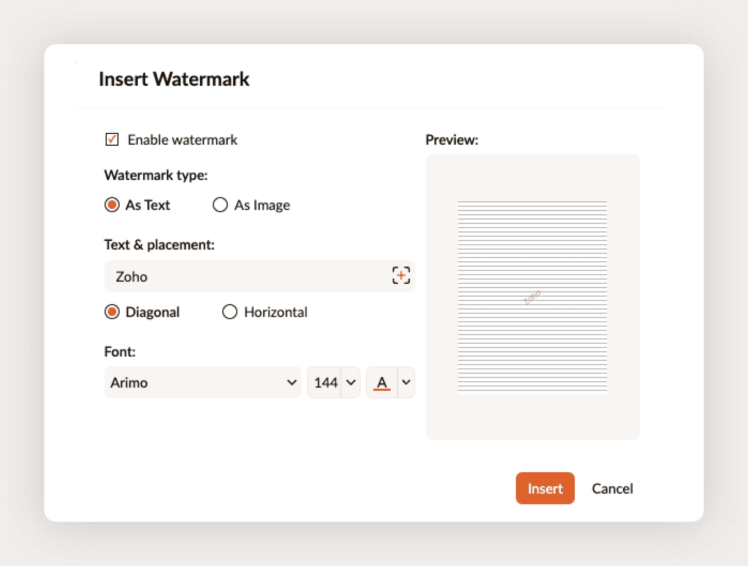Click the Watermark type: label
This screenshot has width=748, height=566.
tap(156, 175)
